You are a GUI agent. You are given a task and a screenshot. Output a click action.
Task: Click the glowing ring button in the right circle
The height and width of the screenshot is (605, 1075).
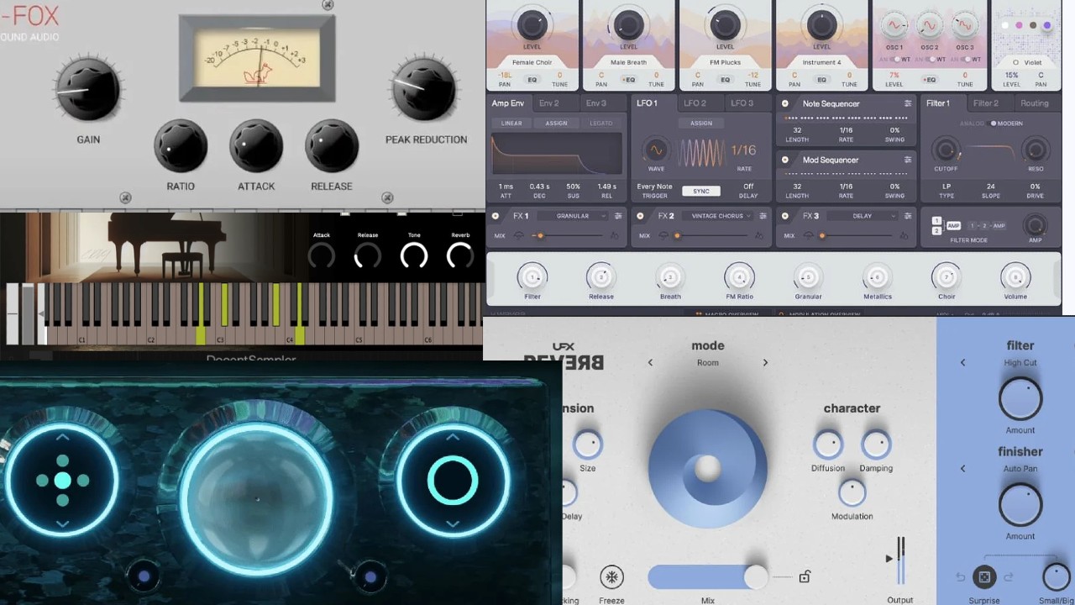click(x=453, y=481)
